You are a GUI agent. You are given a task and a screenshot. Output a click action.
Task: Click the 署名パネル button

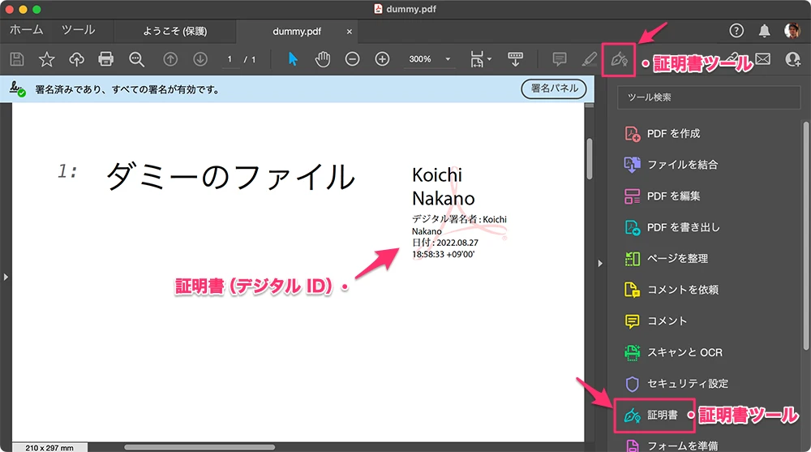click(553, 88)
